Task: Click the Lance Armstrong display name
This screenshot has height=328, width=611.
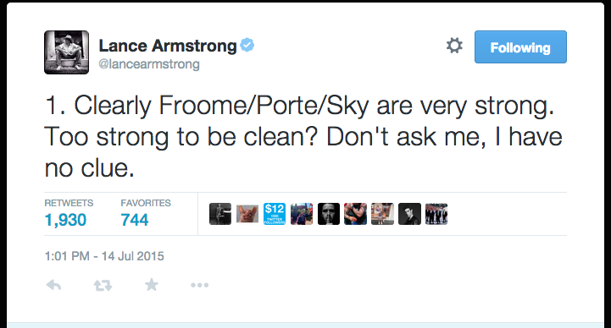Action: click(168, 46)
